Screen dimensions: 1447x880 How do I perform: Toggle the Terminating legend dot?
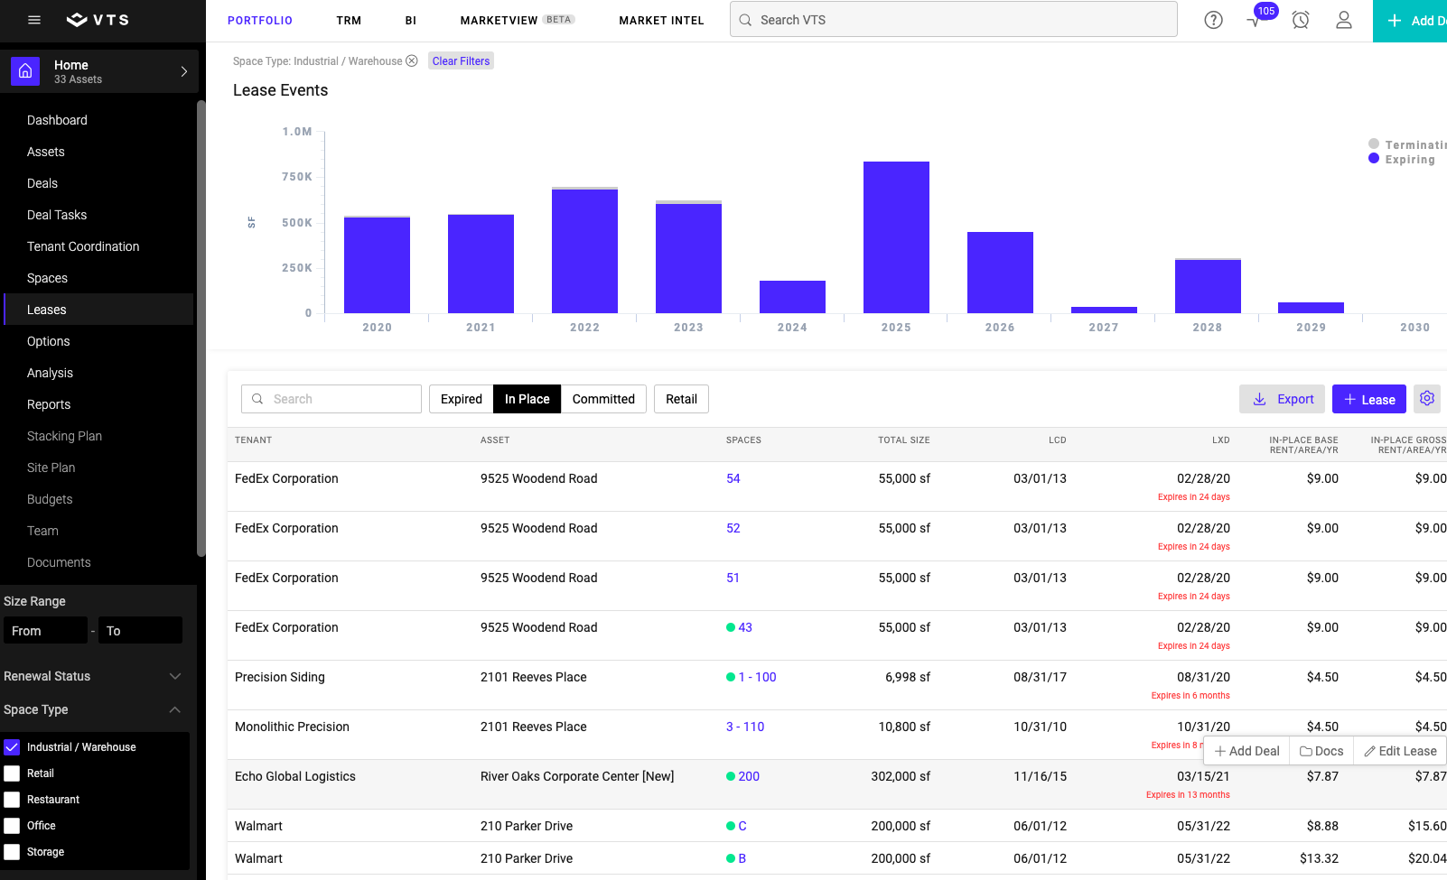tap(1374, 144)
